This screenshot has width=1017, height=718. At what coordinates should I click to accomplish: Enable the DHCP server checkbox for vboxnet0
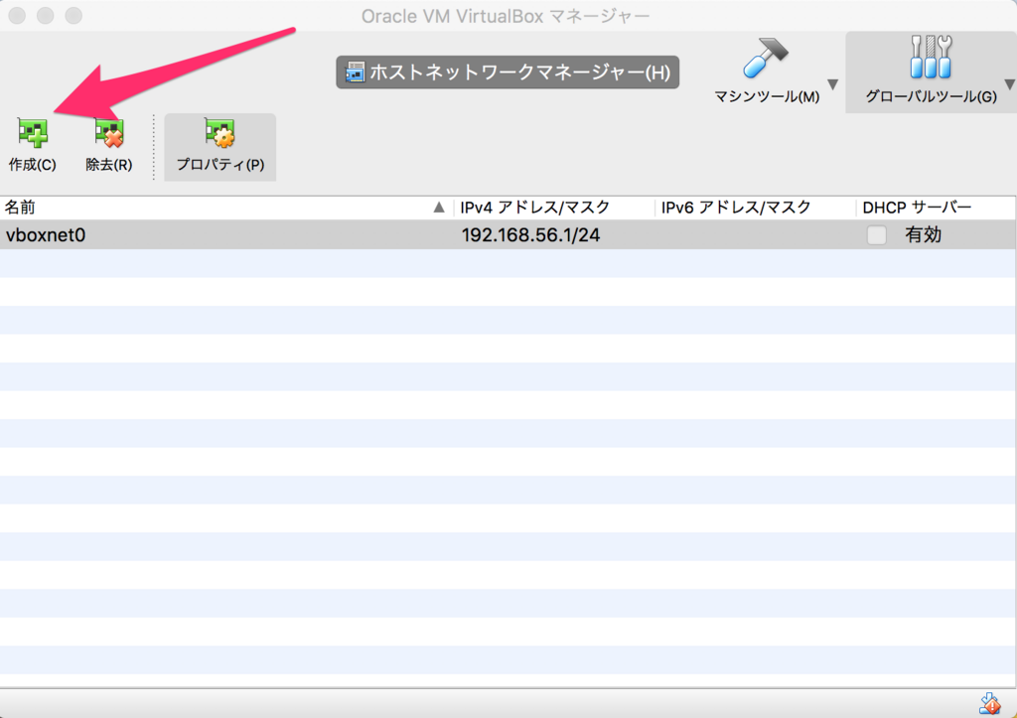876,234
